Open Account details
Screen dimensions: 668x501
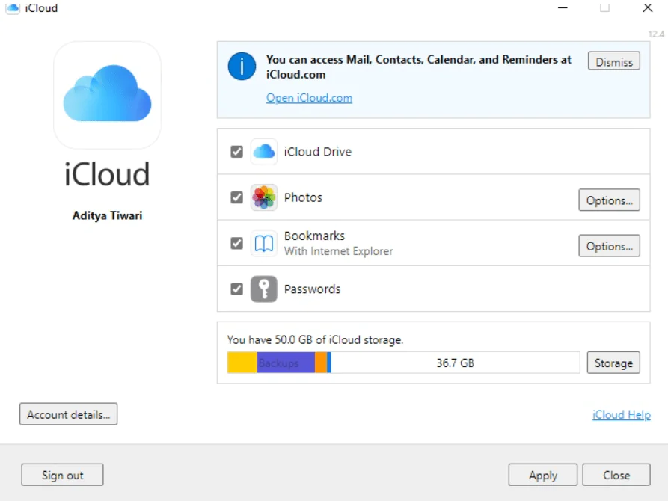(68, 414)
